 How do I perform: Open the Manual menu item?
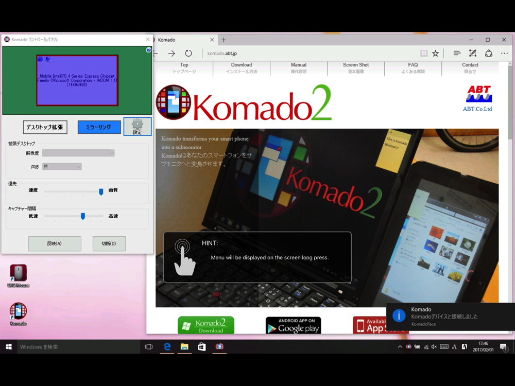(x=299, y=68)
